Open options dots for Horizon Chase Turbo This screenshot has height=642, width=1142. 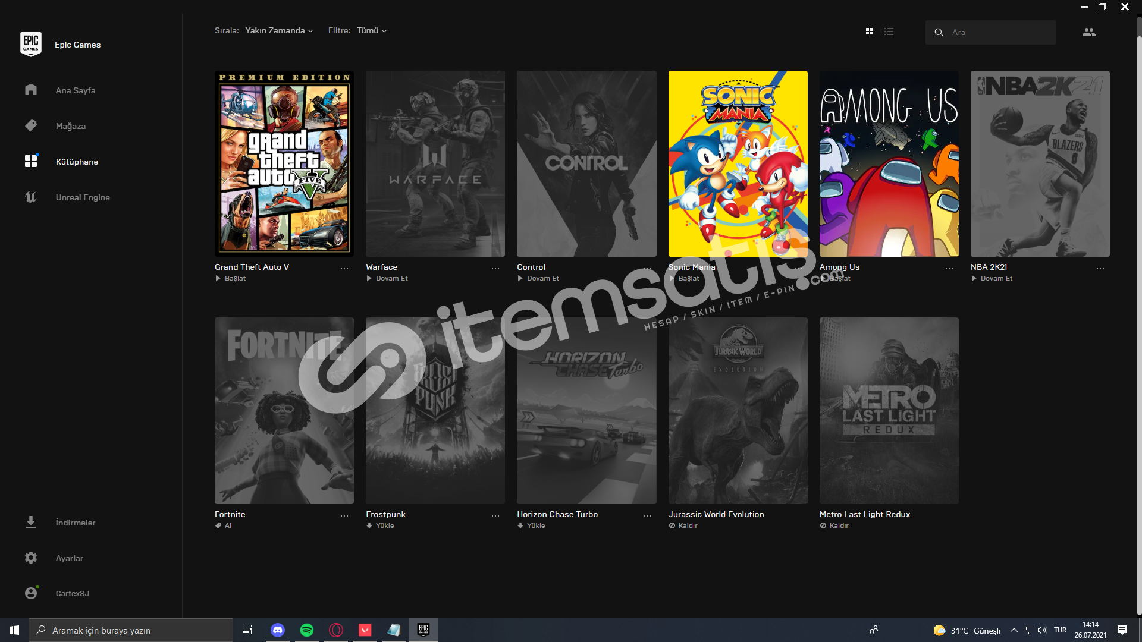pyautogui.click(x=647, y=516)
